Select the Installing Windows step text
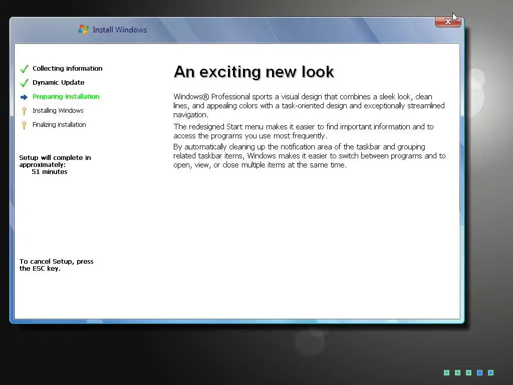513x385 pixels. pyautogui.click(x=58, y=111)
